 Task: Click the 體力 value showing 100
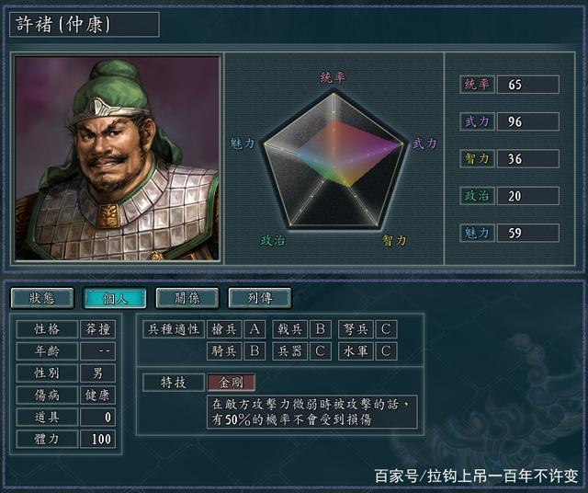click(x=97, y=439)
